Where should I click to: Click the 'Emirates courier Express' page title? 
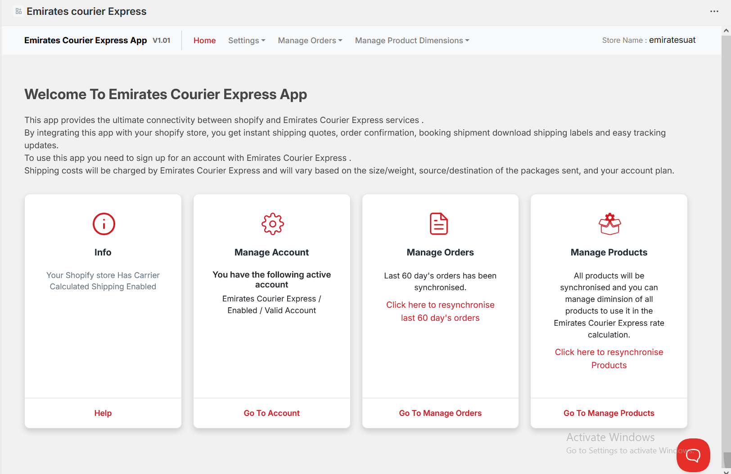(x=86, y=11)
